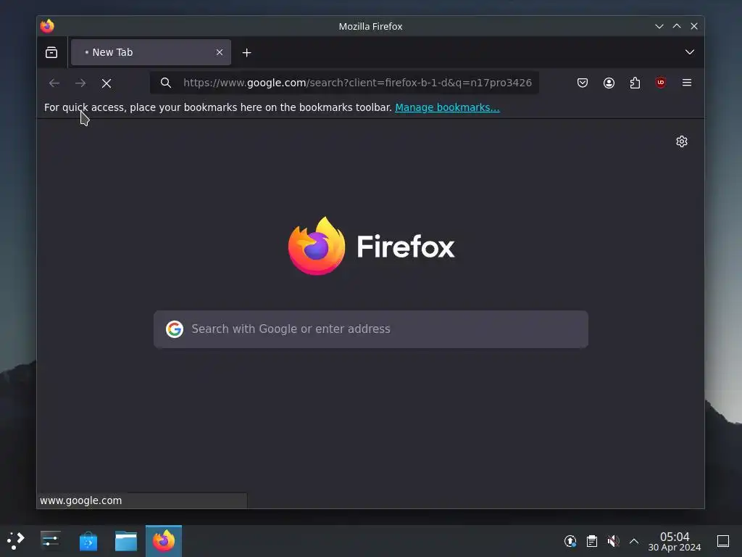Click Firefox task entry in taskbar
This screenshot has width=742, height=557.
(x=164, y=541)
